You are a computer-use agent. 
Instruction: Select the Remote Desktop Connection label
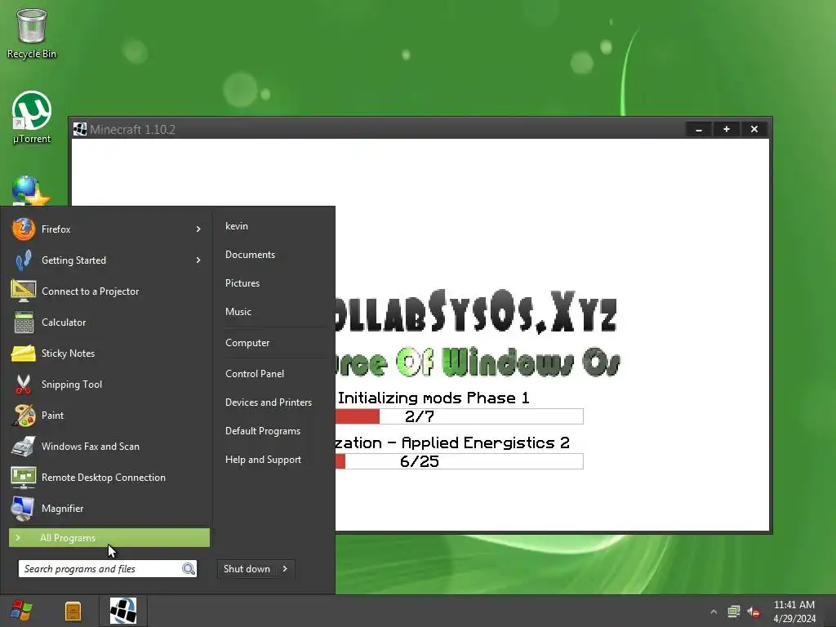tap(104, 477)
